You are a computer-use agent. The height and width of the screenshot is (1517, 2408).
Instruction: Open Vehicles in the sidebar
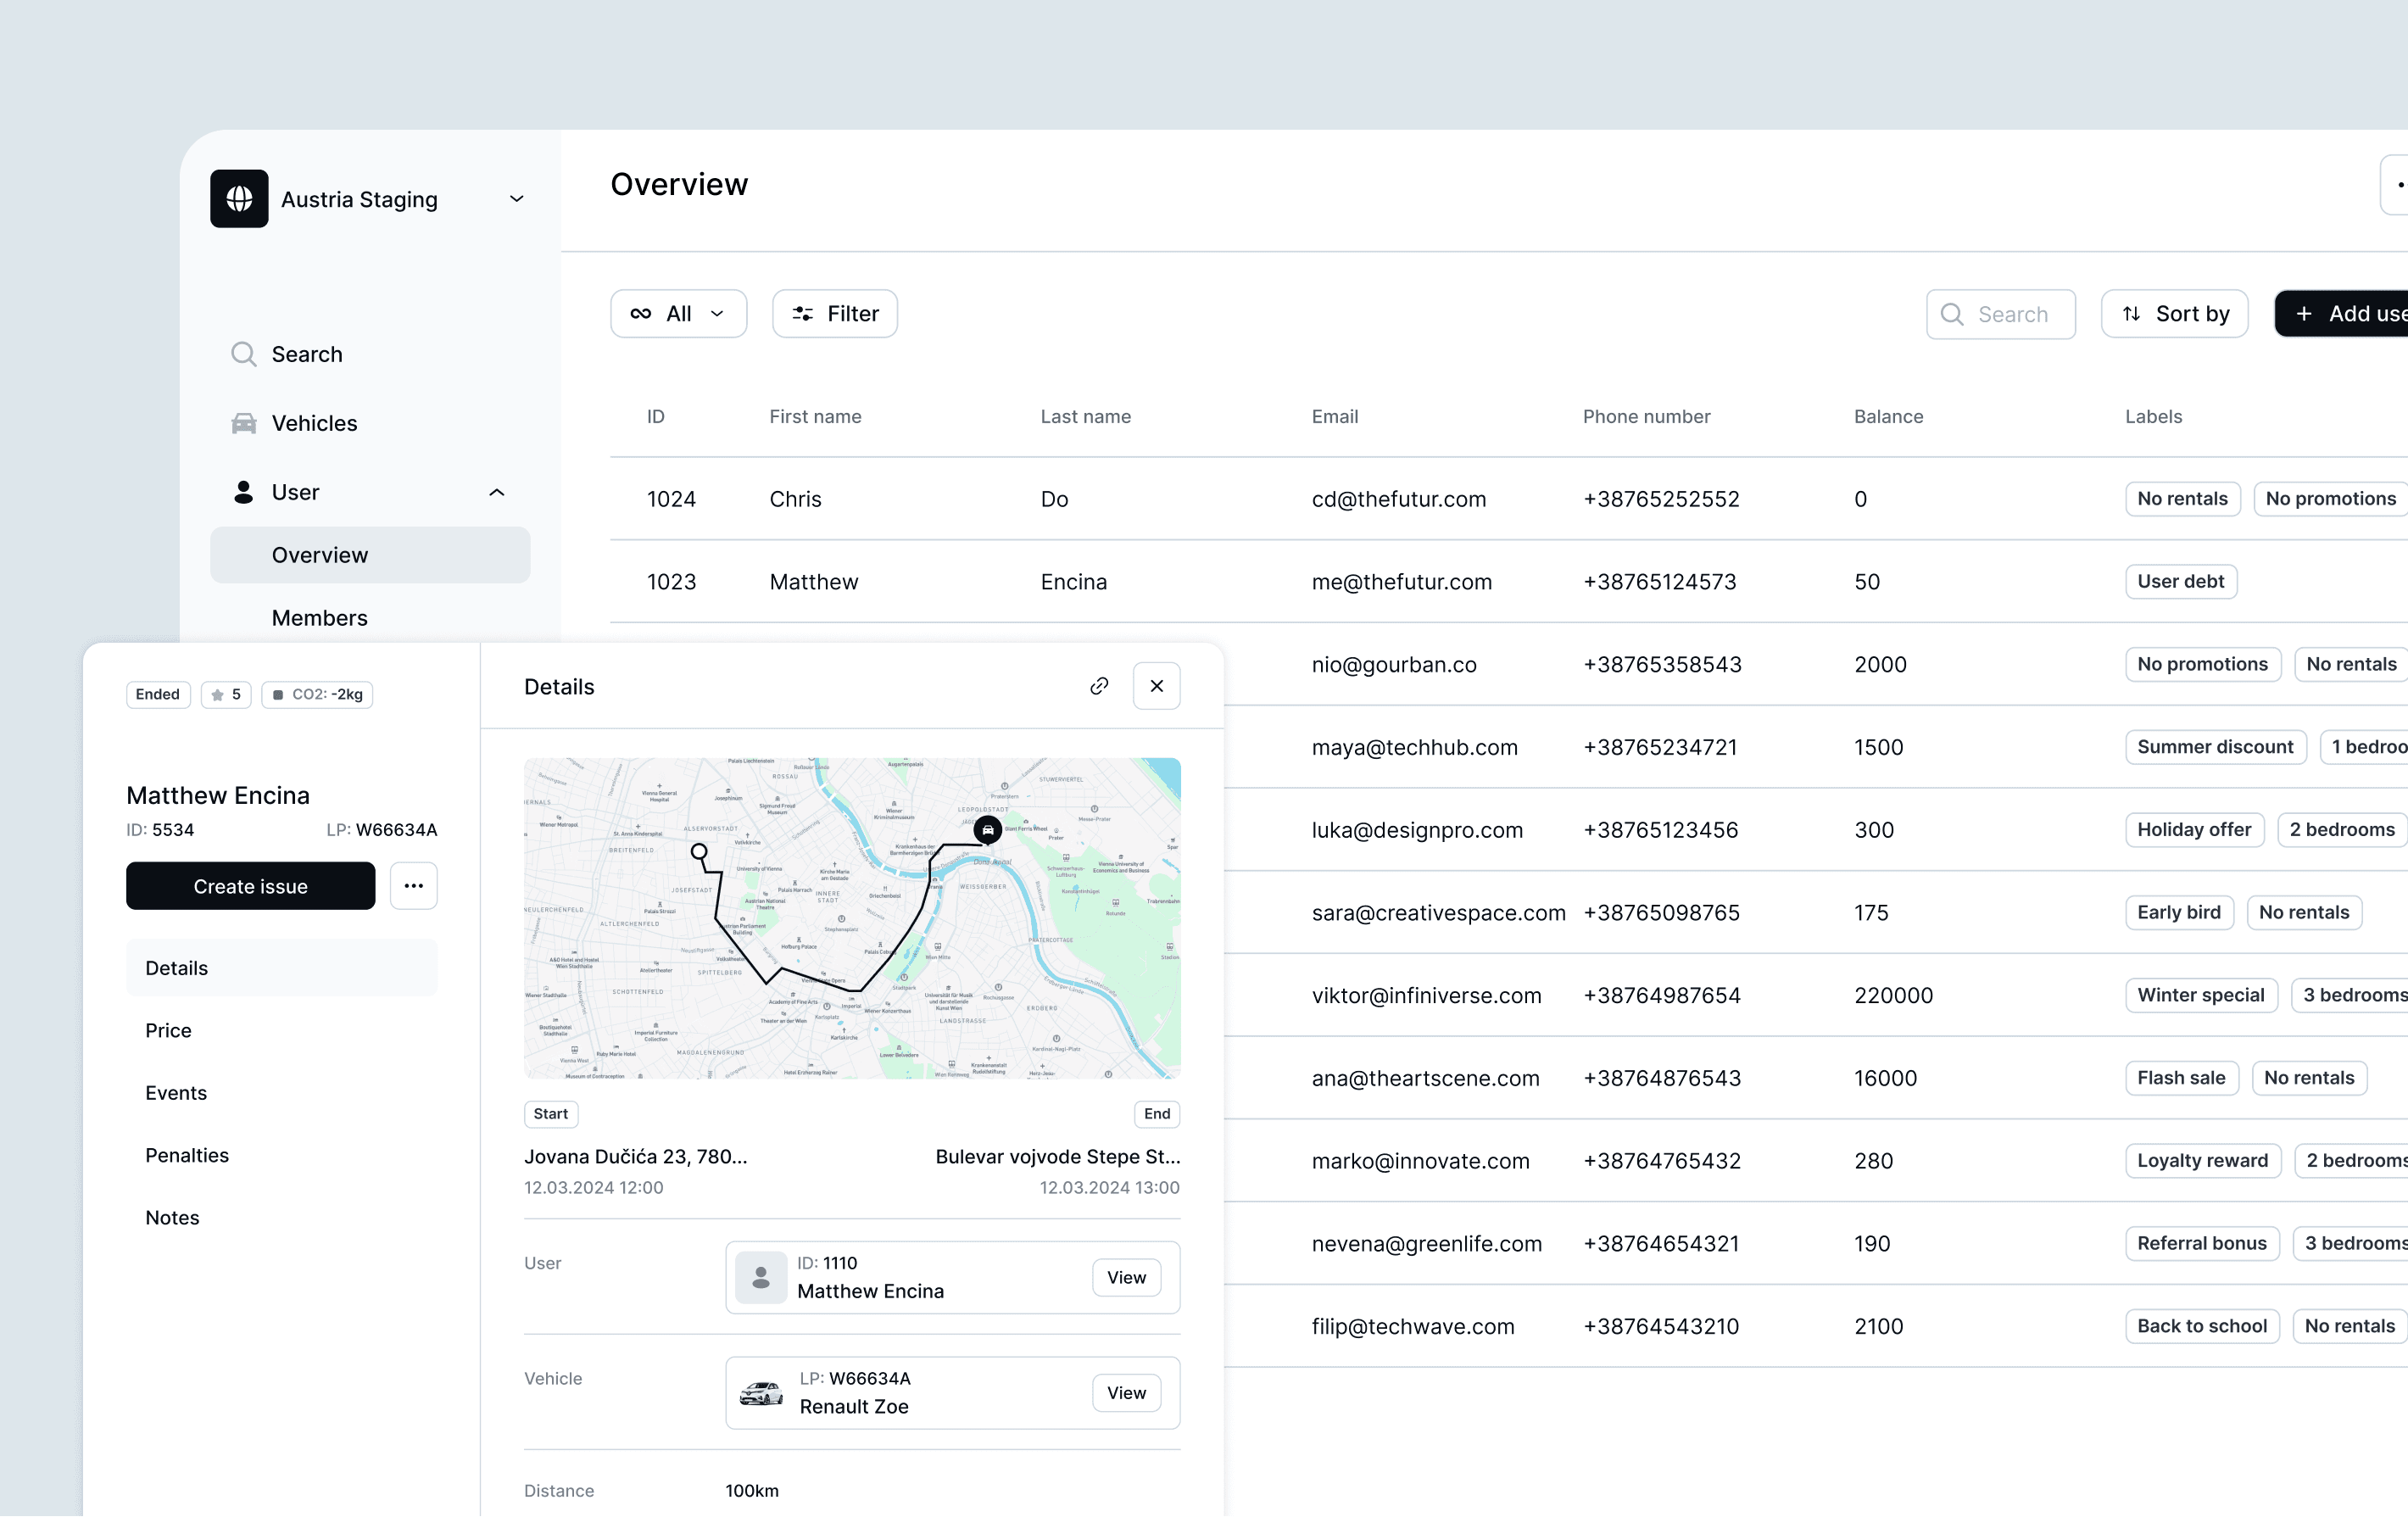[314, 423]
